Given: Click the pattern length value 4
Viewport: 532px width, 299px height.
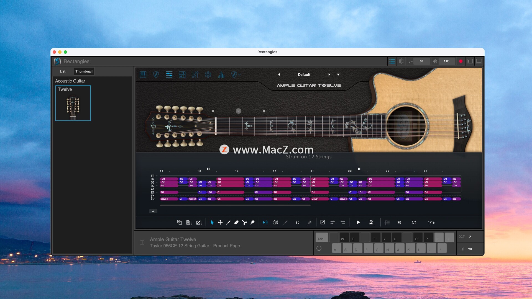Looking at the screenshot, I should (153, 211).
